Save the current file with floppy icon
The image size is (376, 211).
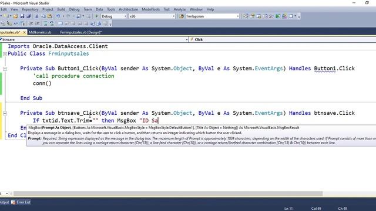(x=22, y=16)
